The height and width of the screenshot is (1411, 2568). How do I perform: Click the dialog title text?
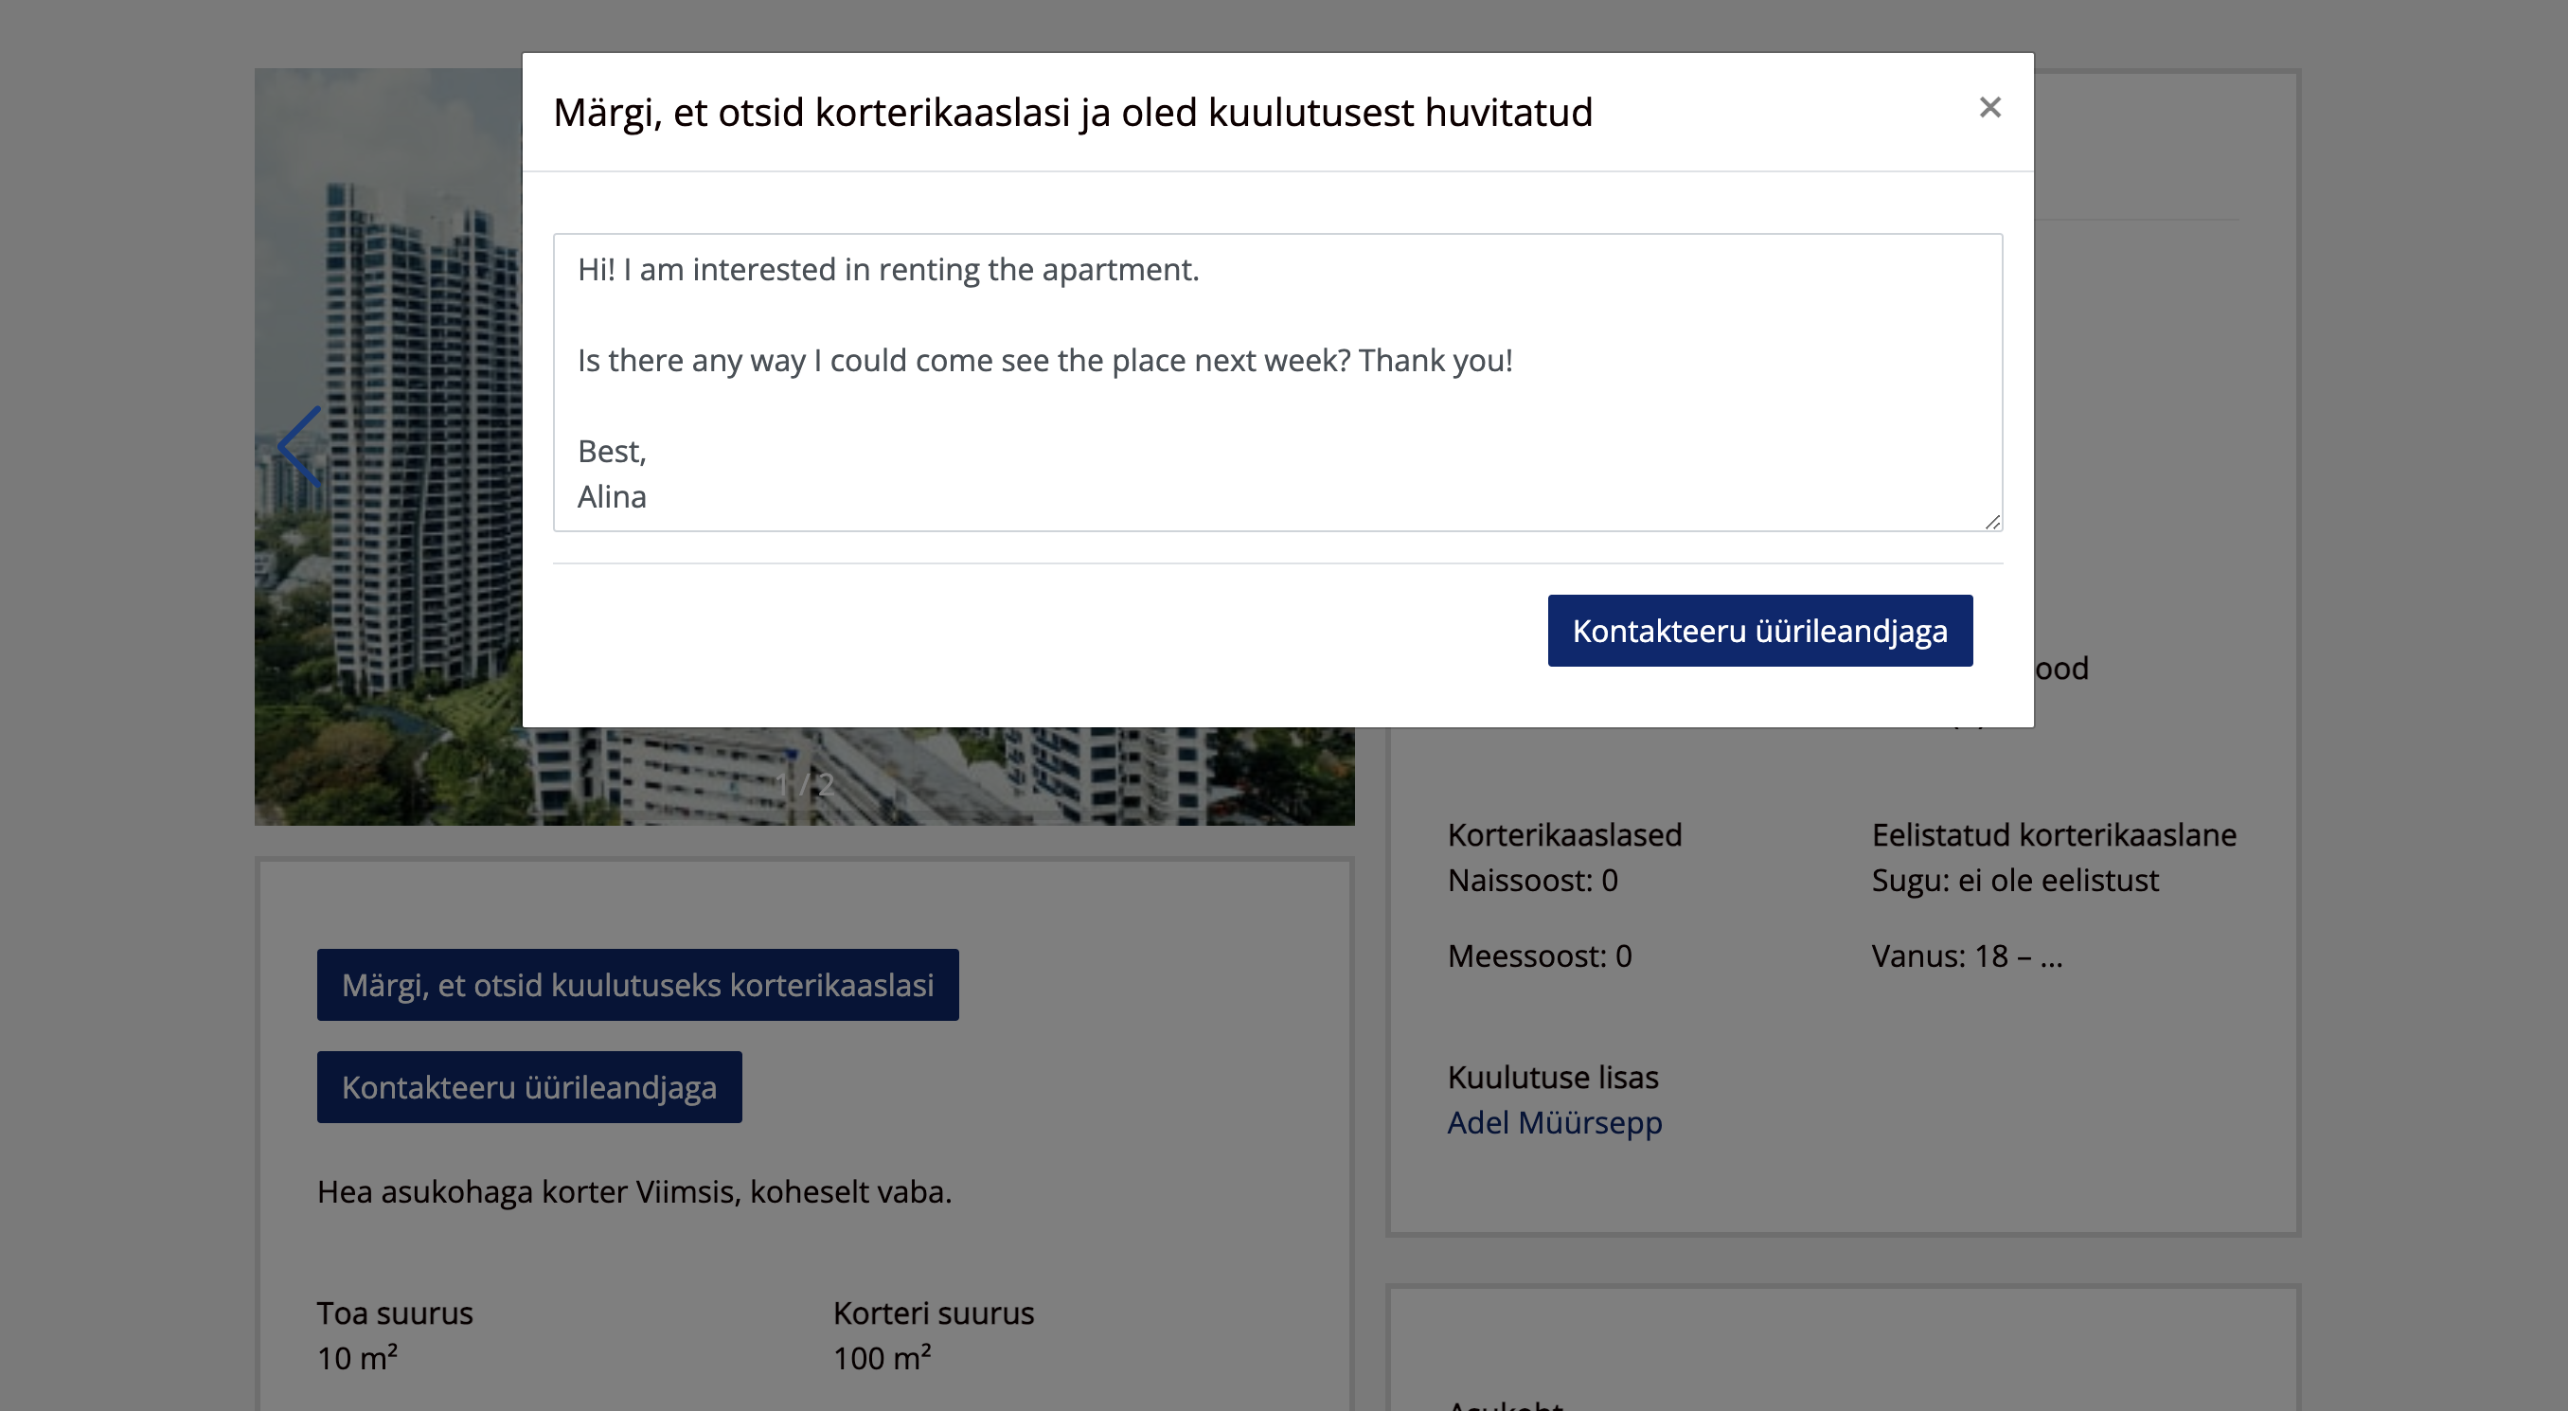pyautogui.click(x=1072, y=113)
